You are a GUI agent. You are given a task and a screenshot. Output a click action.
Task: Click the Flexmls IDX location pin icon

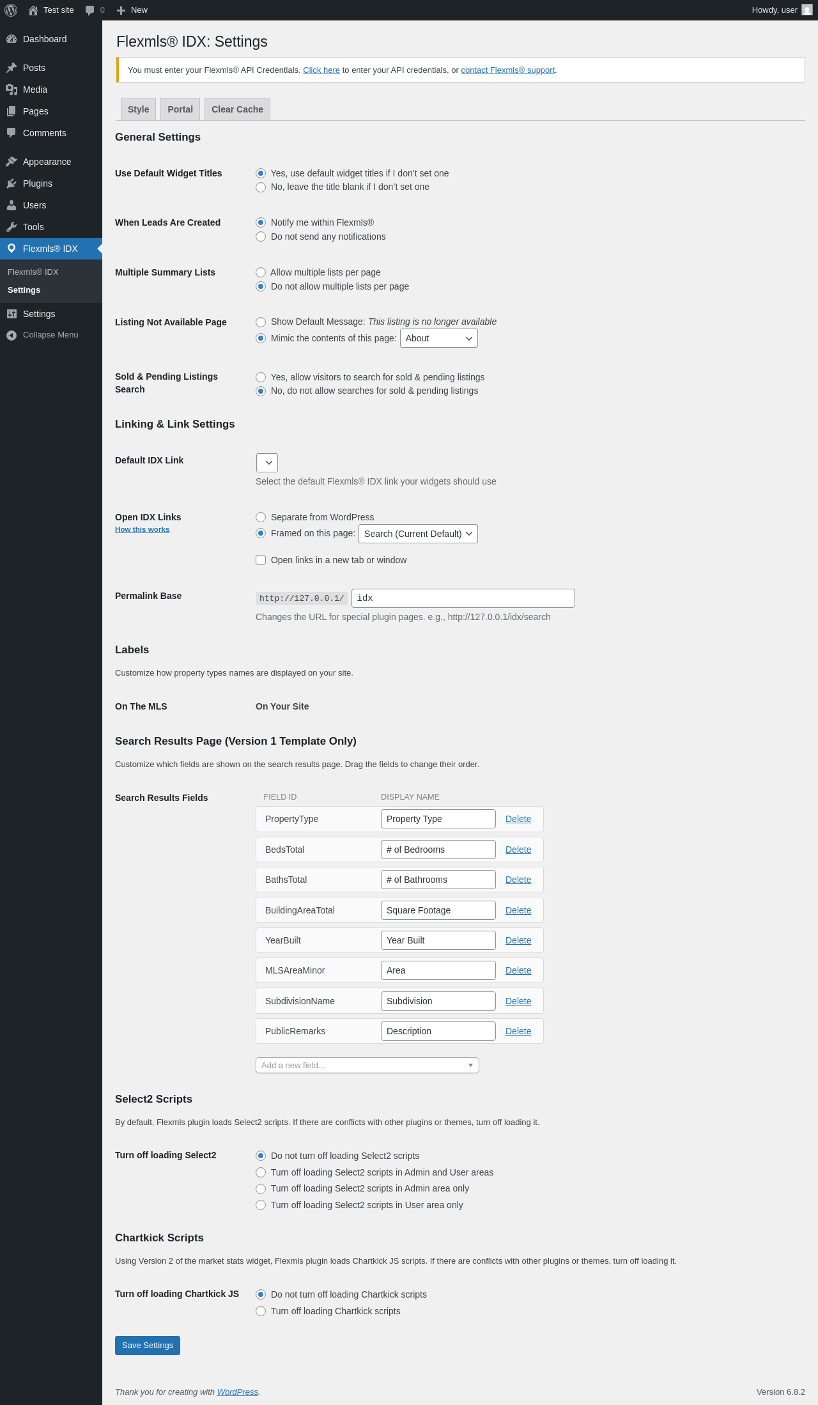[12, 249]
